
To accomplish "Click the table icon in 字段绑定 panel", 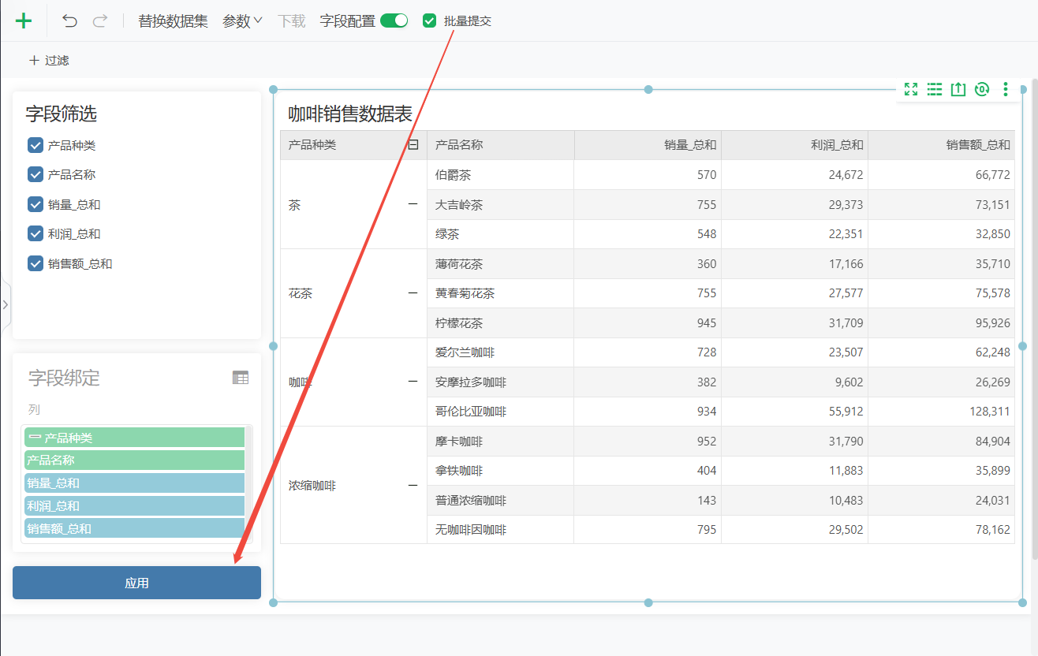I will pyautogui.click(x=241, y=378).
